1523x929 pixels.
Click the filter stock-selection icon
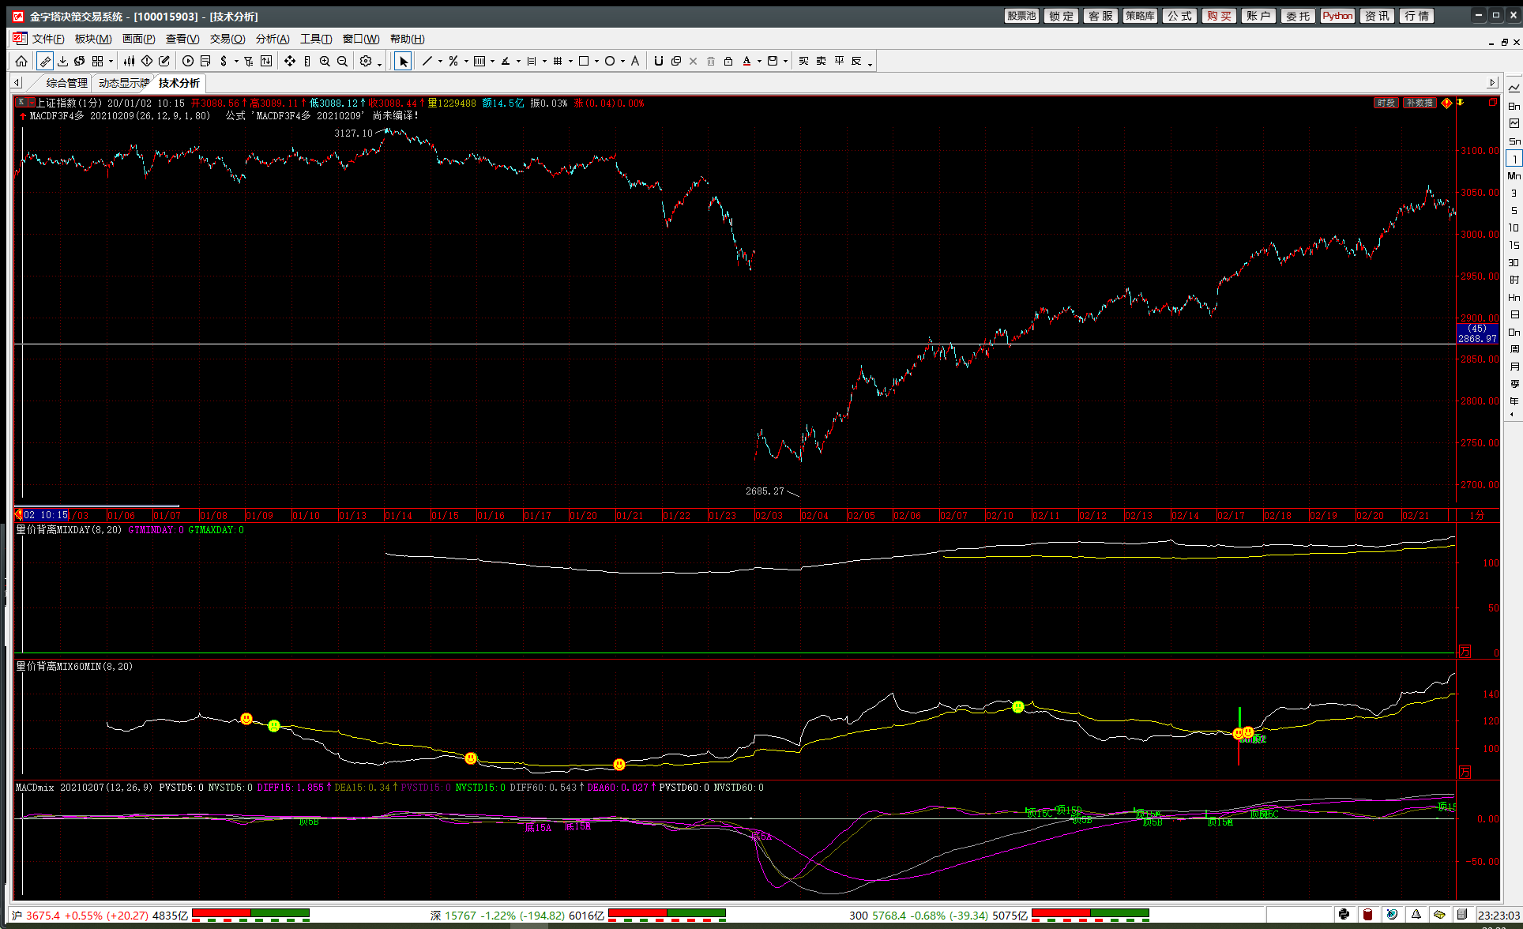click(249, 61)
